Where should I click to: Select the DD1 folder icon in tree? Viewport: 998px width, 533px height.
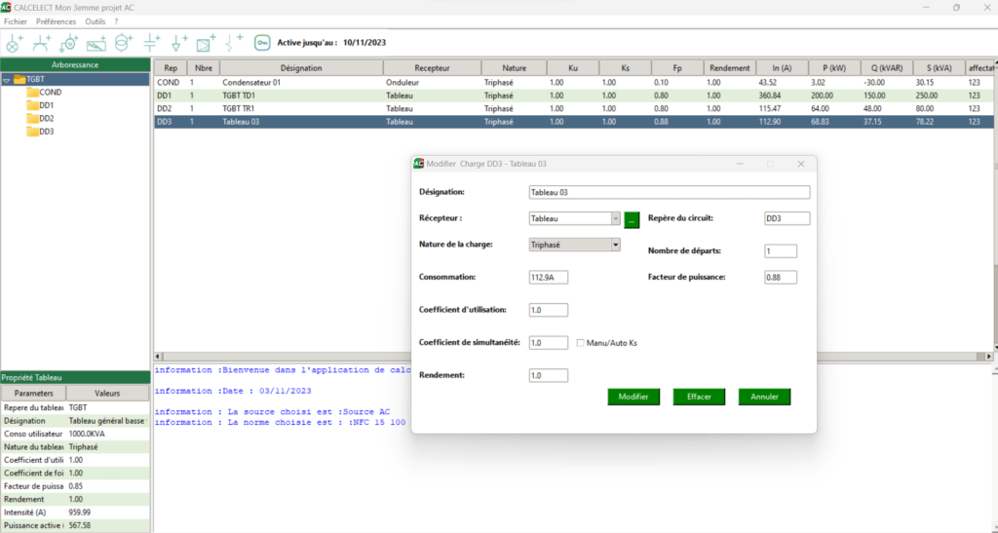(x=32, y=105)
